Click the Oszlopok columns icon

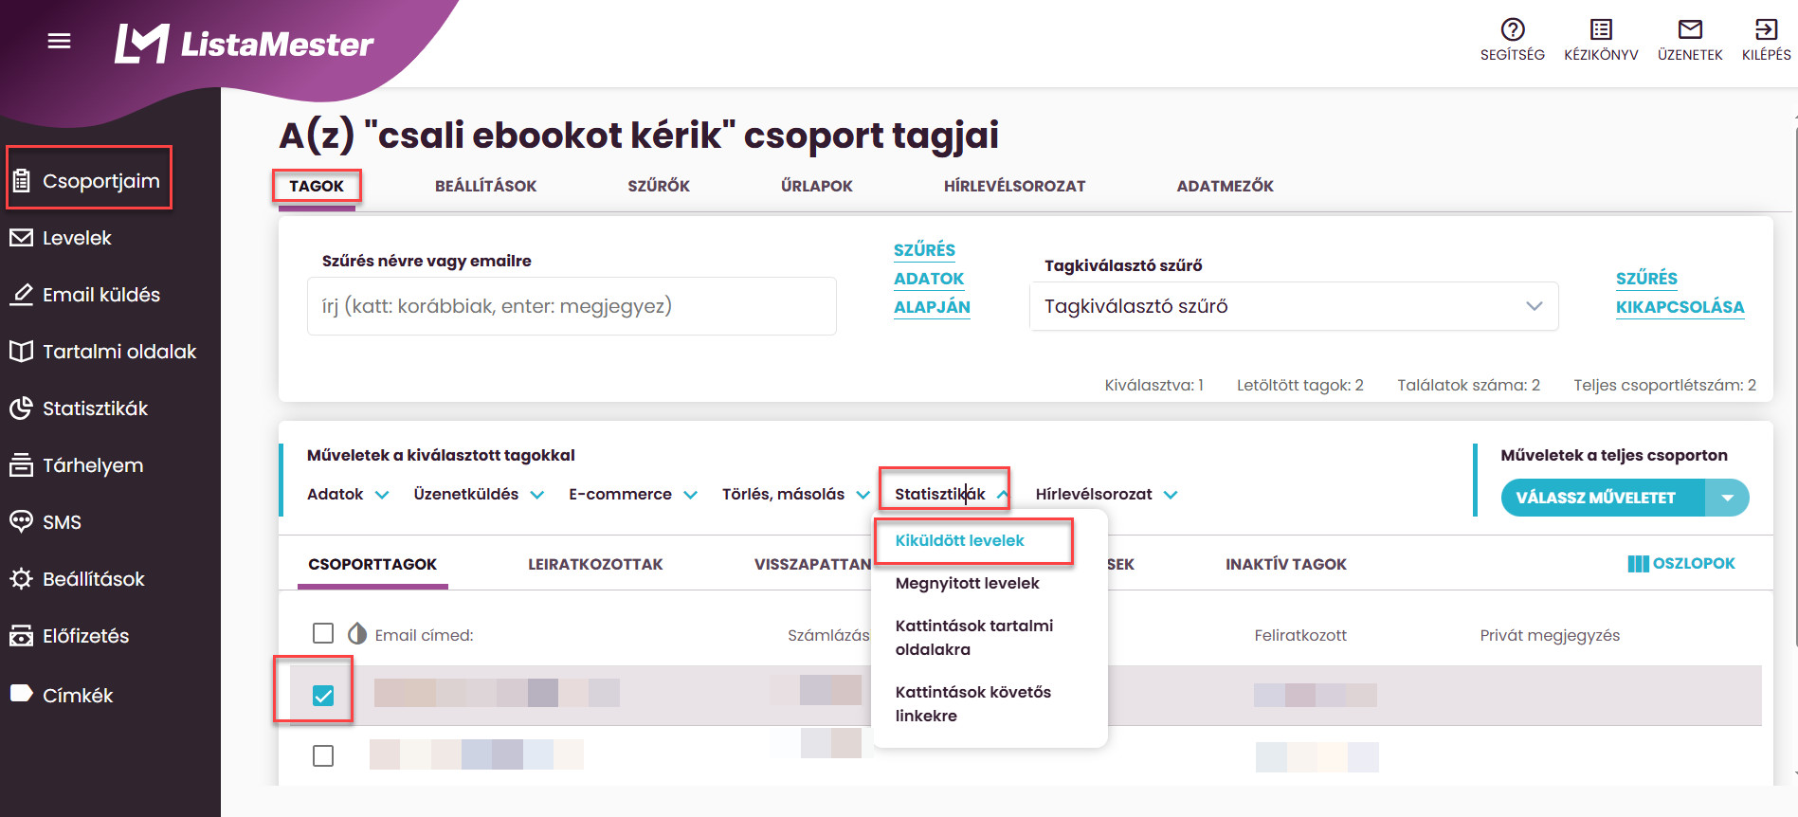(1638, 564)
